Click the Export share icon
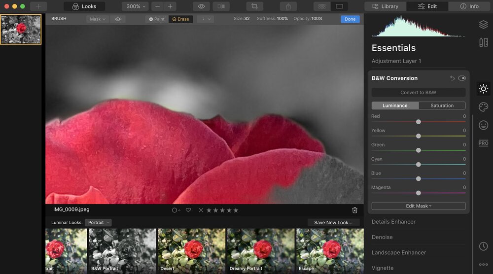 click(288, 6)
